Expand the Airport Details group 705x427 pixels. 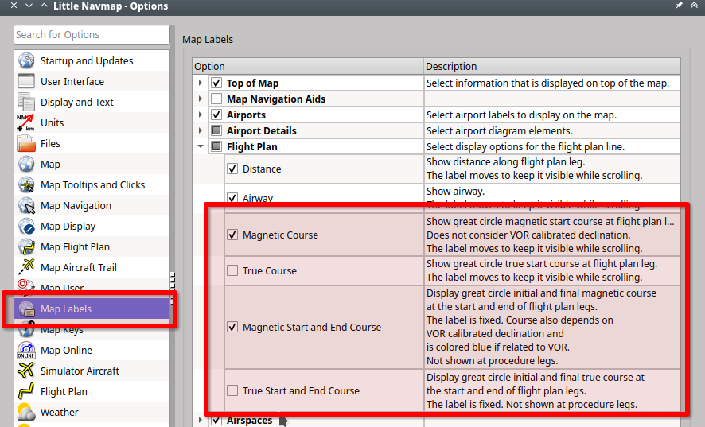point(201,130)
